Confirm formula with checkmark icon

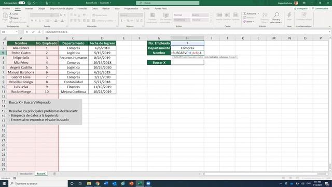pos(33,32)
